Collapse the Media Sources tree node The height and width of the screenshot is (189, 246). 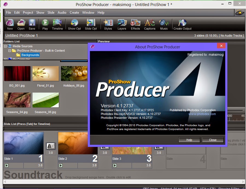[5, 46]
